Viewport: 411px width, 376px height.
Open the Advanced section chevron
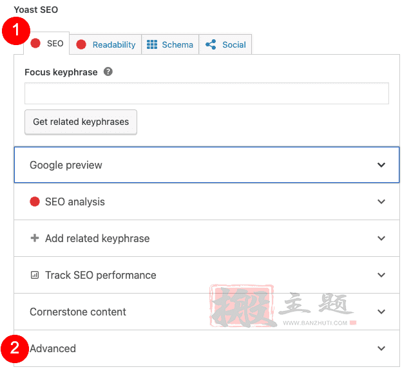pos(381,348)
